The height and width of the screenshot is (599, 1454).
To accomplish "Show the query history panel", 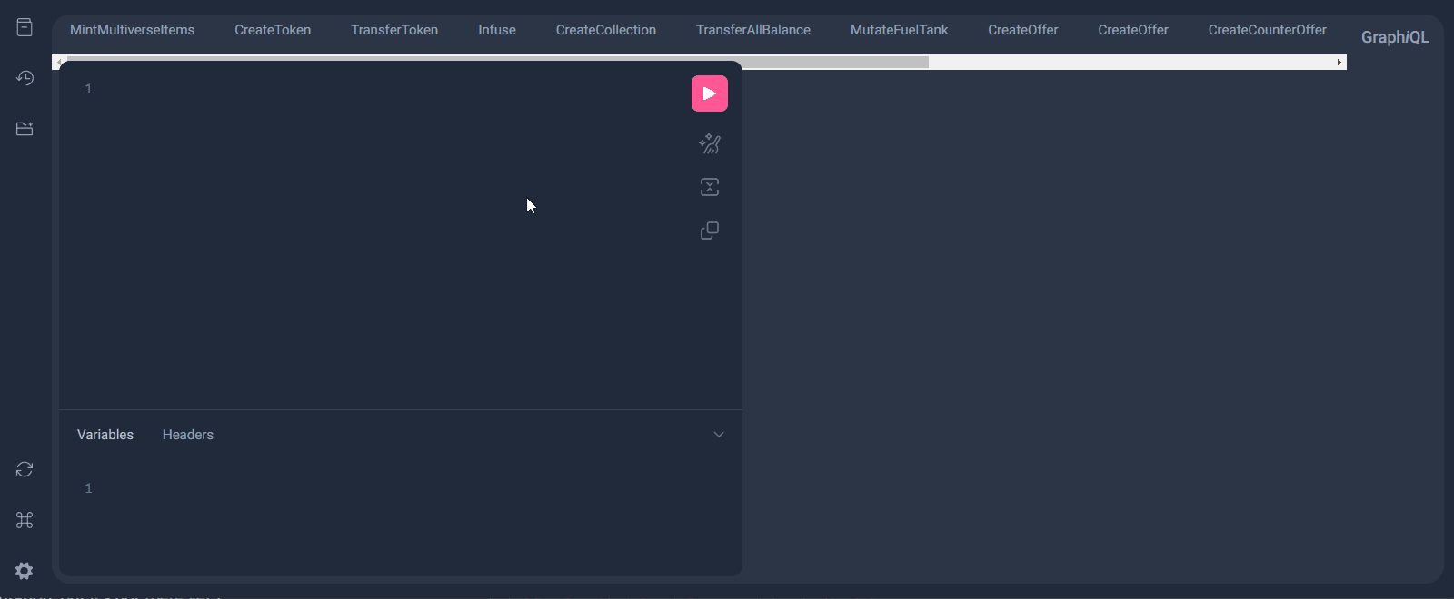I will point(25,78).
